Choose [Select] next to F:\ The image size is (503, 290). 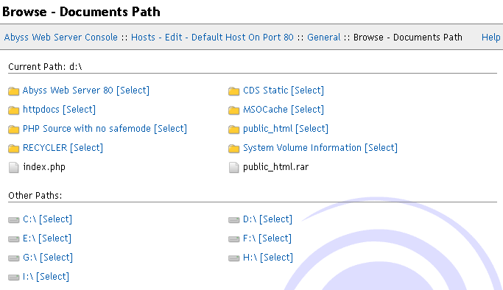click(x=275, y=238)
